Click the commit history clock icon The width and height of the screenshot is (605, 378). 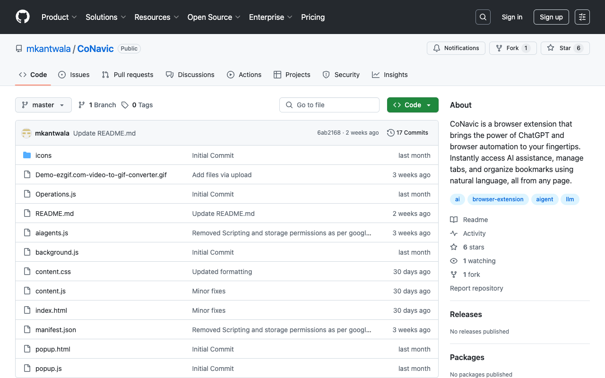click(x=390, y=133)
